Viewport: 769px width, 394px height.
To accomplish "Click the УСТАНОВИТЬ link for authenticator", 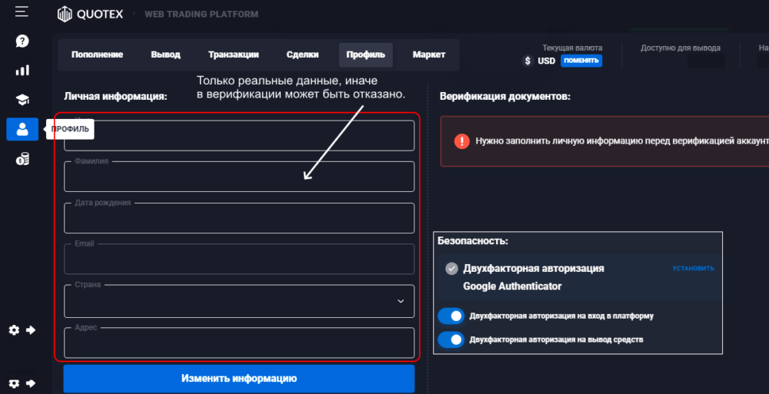I will click(x=693, y=268).
